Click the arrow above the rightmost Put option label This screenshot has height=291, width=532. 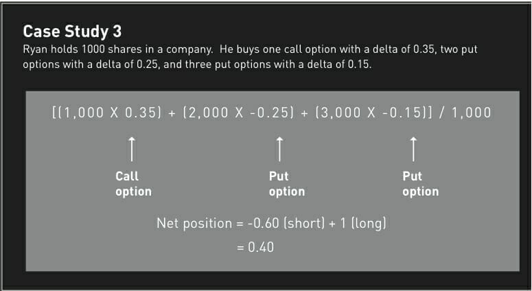coord(413,148)
